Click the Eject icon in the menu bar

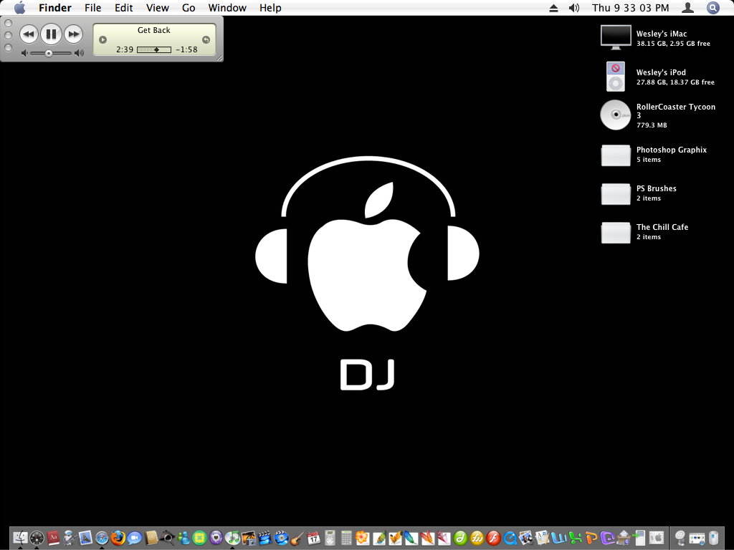[x=553, y=8]
